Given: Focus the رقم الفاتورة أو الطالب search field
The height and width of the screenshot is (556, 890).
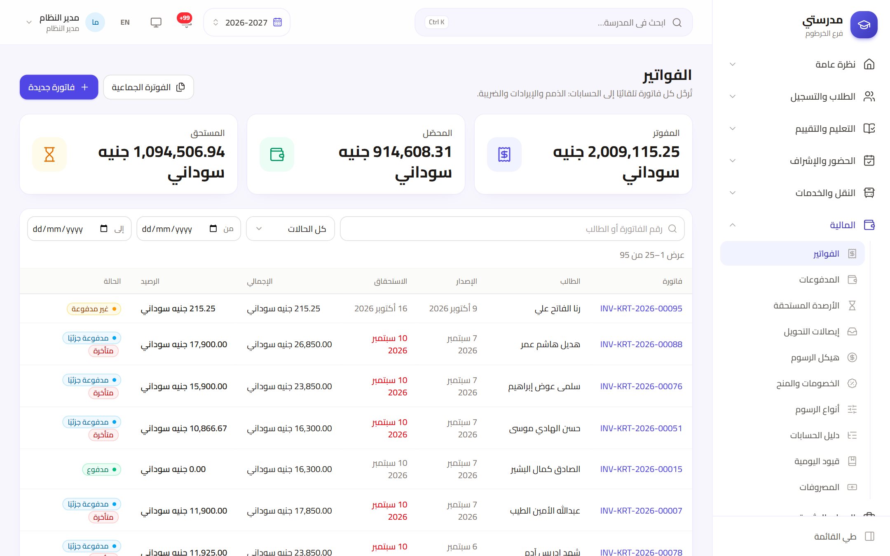Looking at the screenshot, I should (x=512, y=229).
